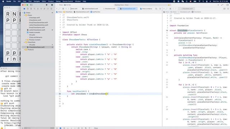Expand the Preview Content folder
Screen dimensions: 230x129
coord(26,40)
